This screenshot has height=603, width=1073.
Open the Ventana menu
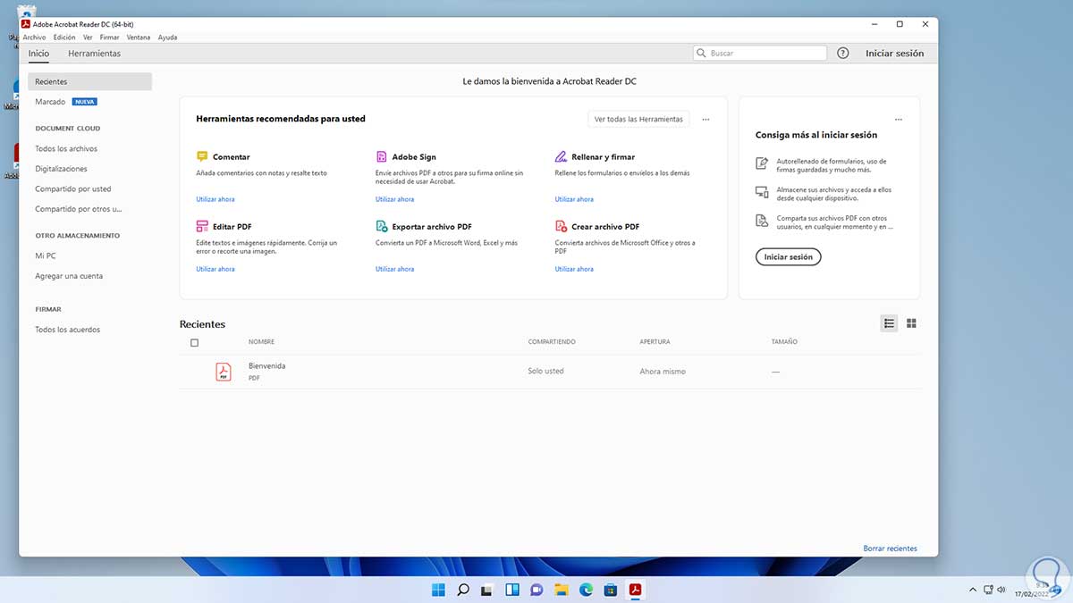click(139, 38)
